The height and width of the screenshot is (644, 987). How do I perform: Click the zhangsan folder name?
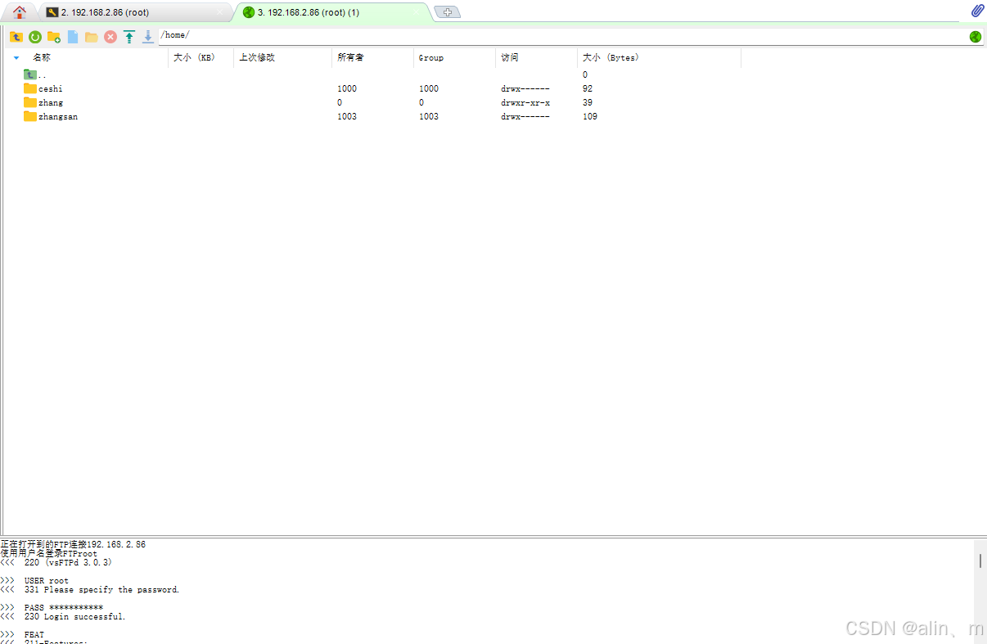click(x=58, y=116)
